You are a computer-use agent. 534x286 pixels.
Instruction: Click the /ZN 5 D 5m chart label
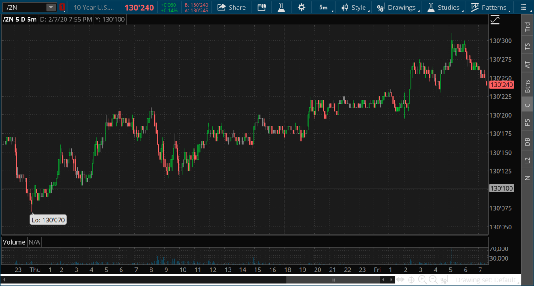click(20, 20)
